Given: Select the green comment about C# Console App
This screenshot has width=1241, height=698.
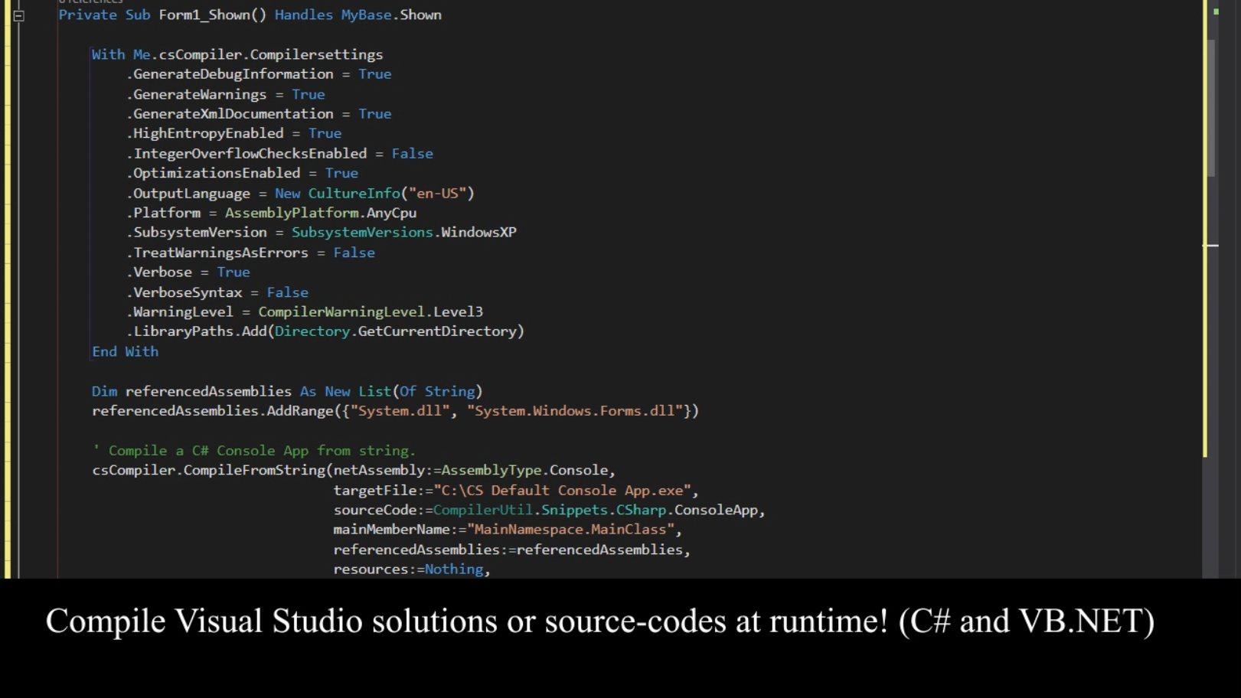Looking at the screenshot, I should point(253,450).
